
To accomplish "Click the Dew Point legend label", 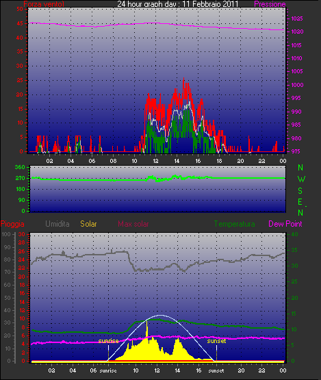I will (285, 224).
